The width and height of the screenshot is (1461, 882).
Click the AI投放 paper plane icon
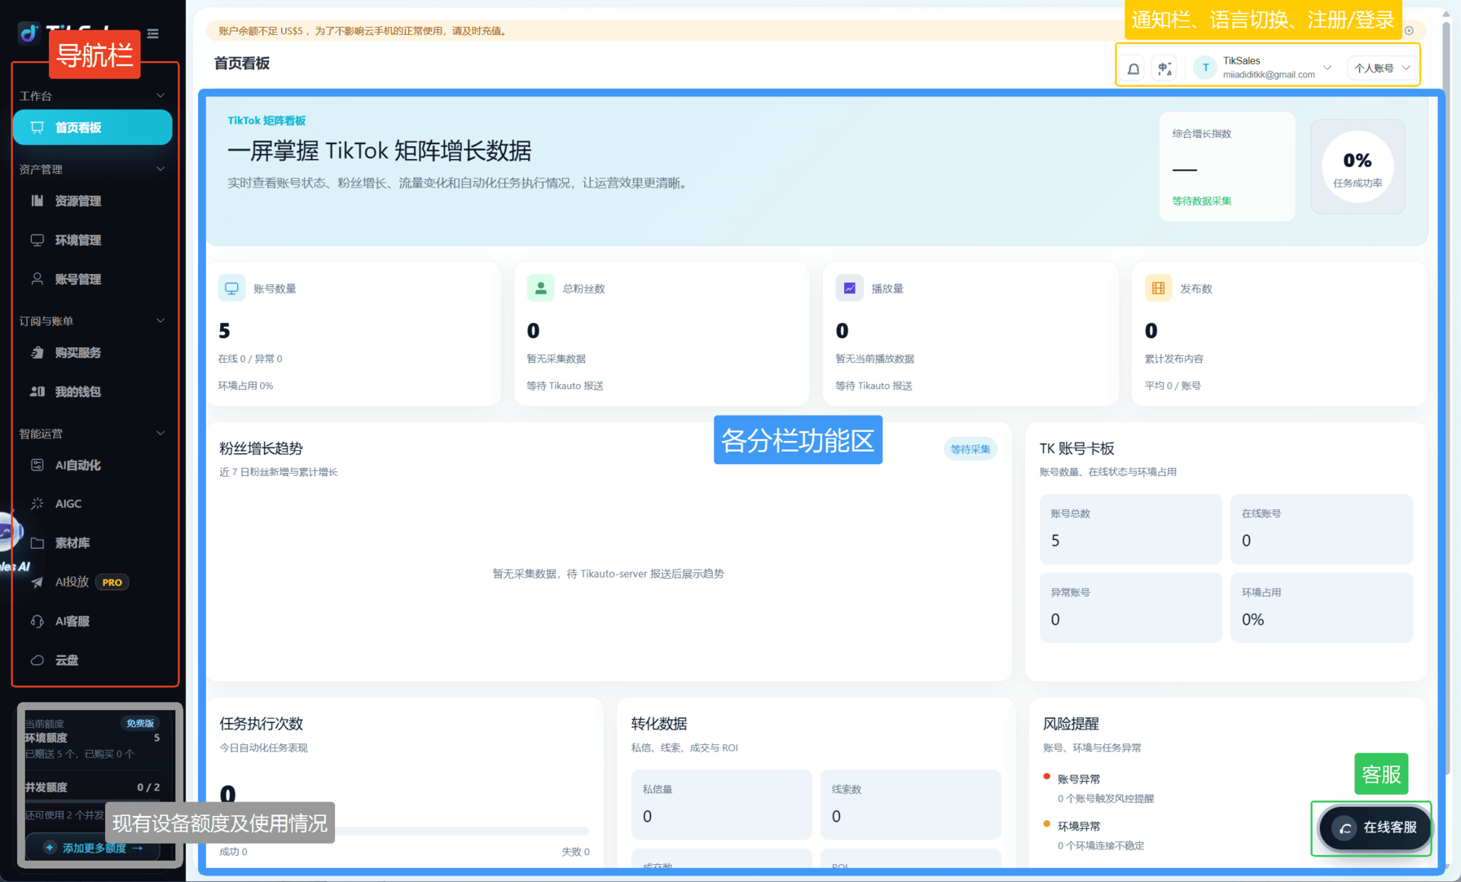click(x=37, y=582)
